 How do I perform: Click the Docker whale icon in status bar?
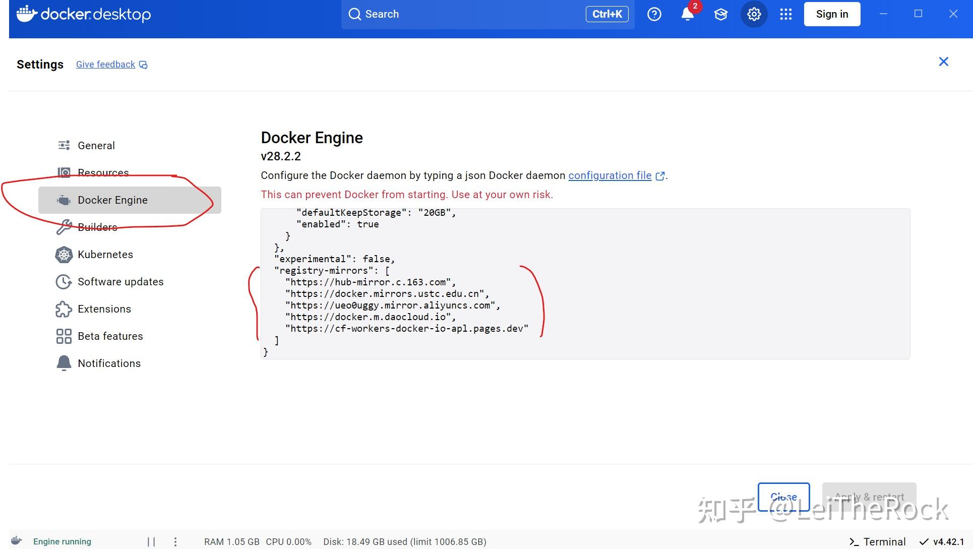click(17, 541)
